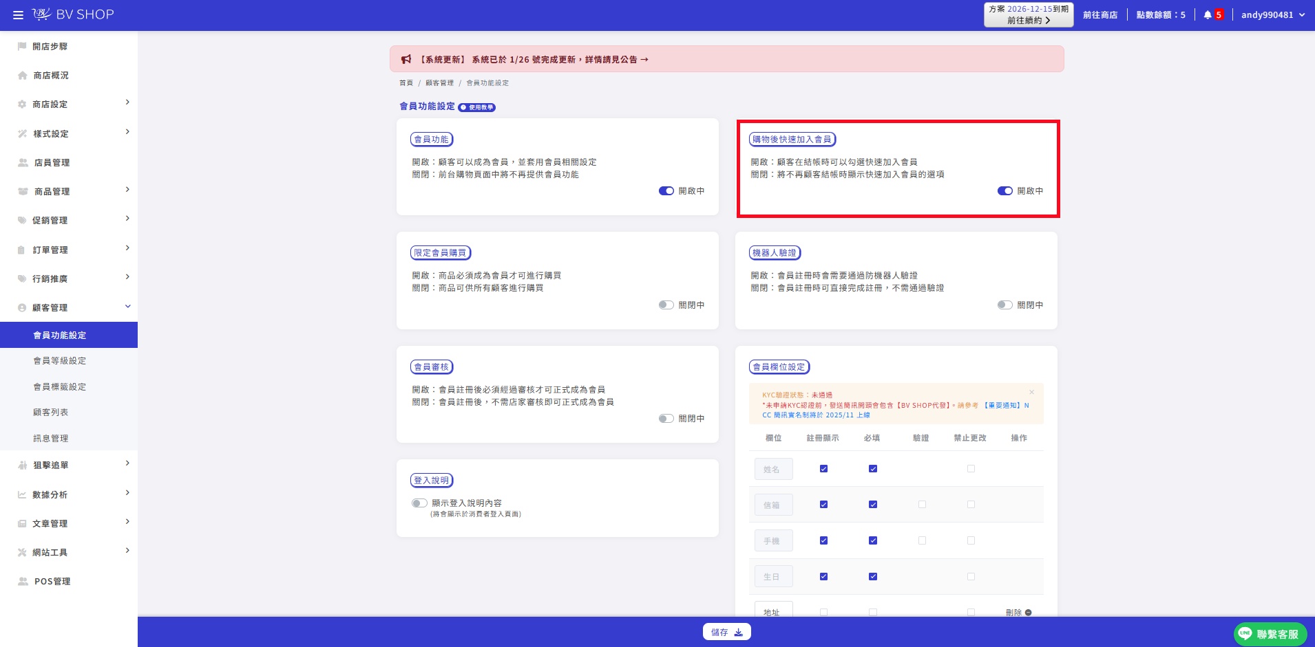Image resolution: width=1315 pixels, height=647 pixels.
Task: Click the 促銷管理 tag icon
Action: tap(22, 220)
